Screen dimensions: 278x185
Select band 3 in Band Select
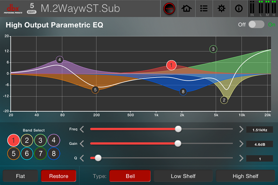[x=40, y=140]
